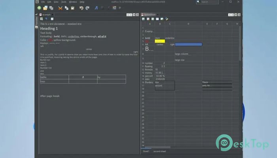Image resolution: width=277 pixels, height=158 pixels.
Task: Switch to Sheet1 tab
Action: [146, 151]
